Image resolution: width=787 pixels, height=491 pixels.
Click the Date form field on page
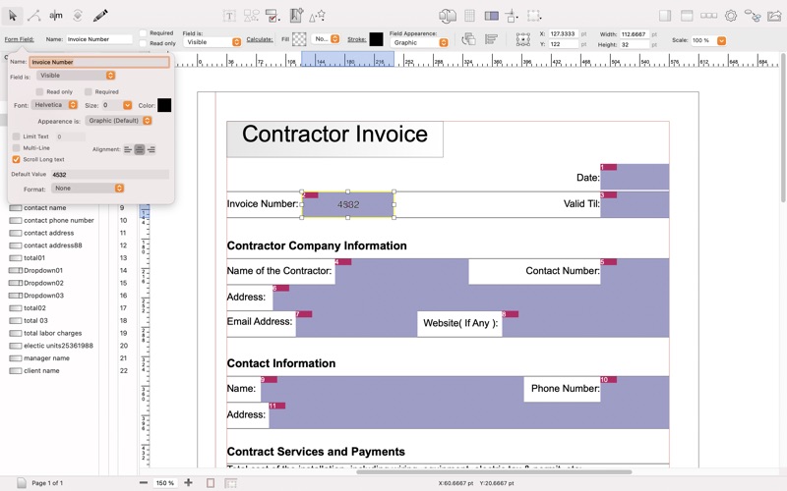tap(635, 177)
